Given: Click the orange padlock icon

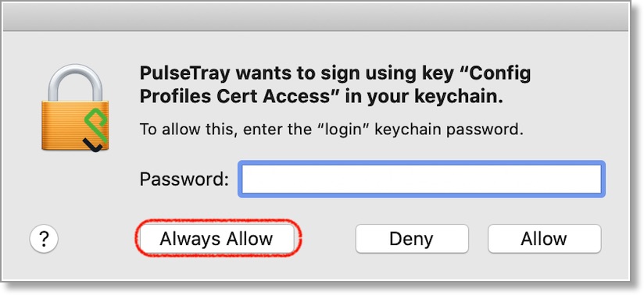Looking at the screenshot, I should pos(75,108).
